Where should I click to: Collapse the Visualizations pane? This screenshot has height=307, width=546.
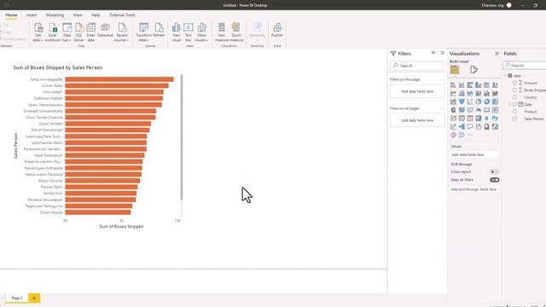click(497, 53)
